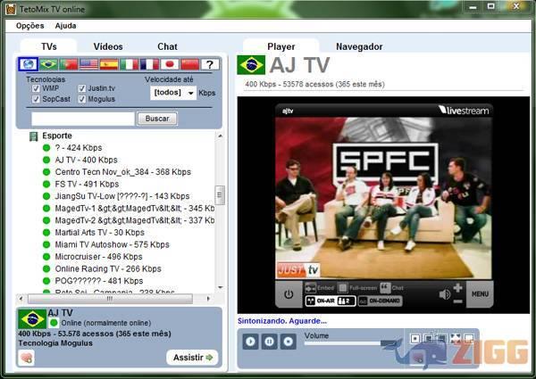
Task: Filter channels by the USA flag
Action: coord(89,64)
